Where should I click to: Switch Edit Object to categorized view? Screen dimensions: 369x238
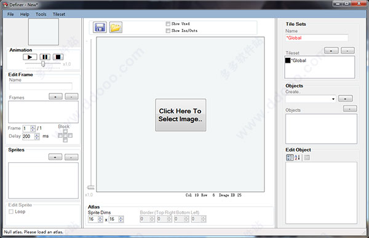[x=290, y=157]
